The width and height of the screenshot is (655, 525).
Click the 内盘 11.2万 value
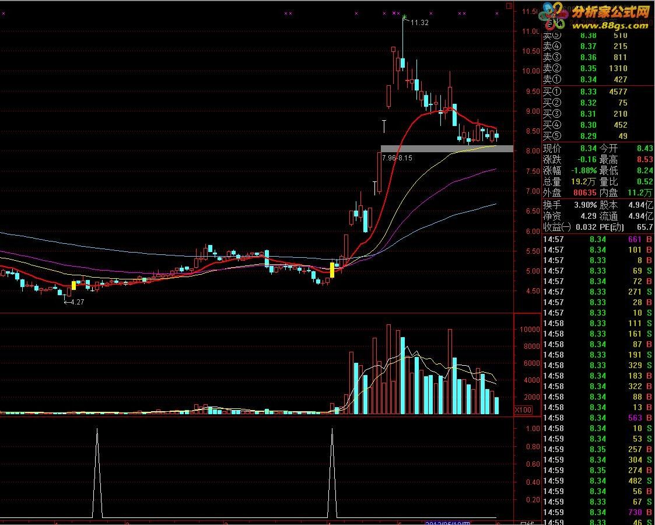(641, 192)
